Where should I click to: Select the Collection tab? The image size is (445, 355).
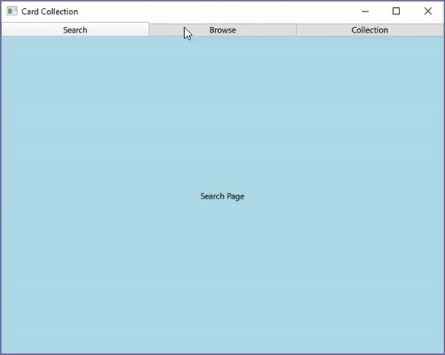[x=370, y=30]
